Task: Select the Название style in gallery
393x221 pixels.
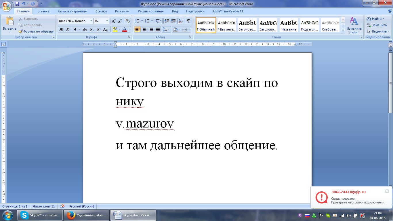Action: coord(289,25)
